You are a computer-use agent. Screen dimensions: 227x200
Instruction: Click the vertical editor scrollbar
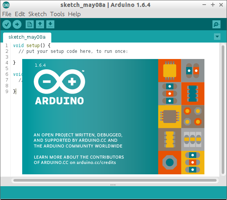[x=223, y=110]
